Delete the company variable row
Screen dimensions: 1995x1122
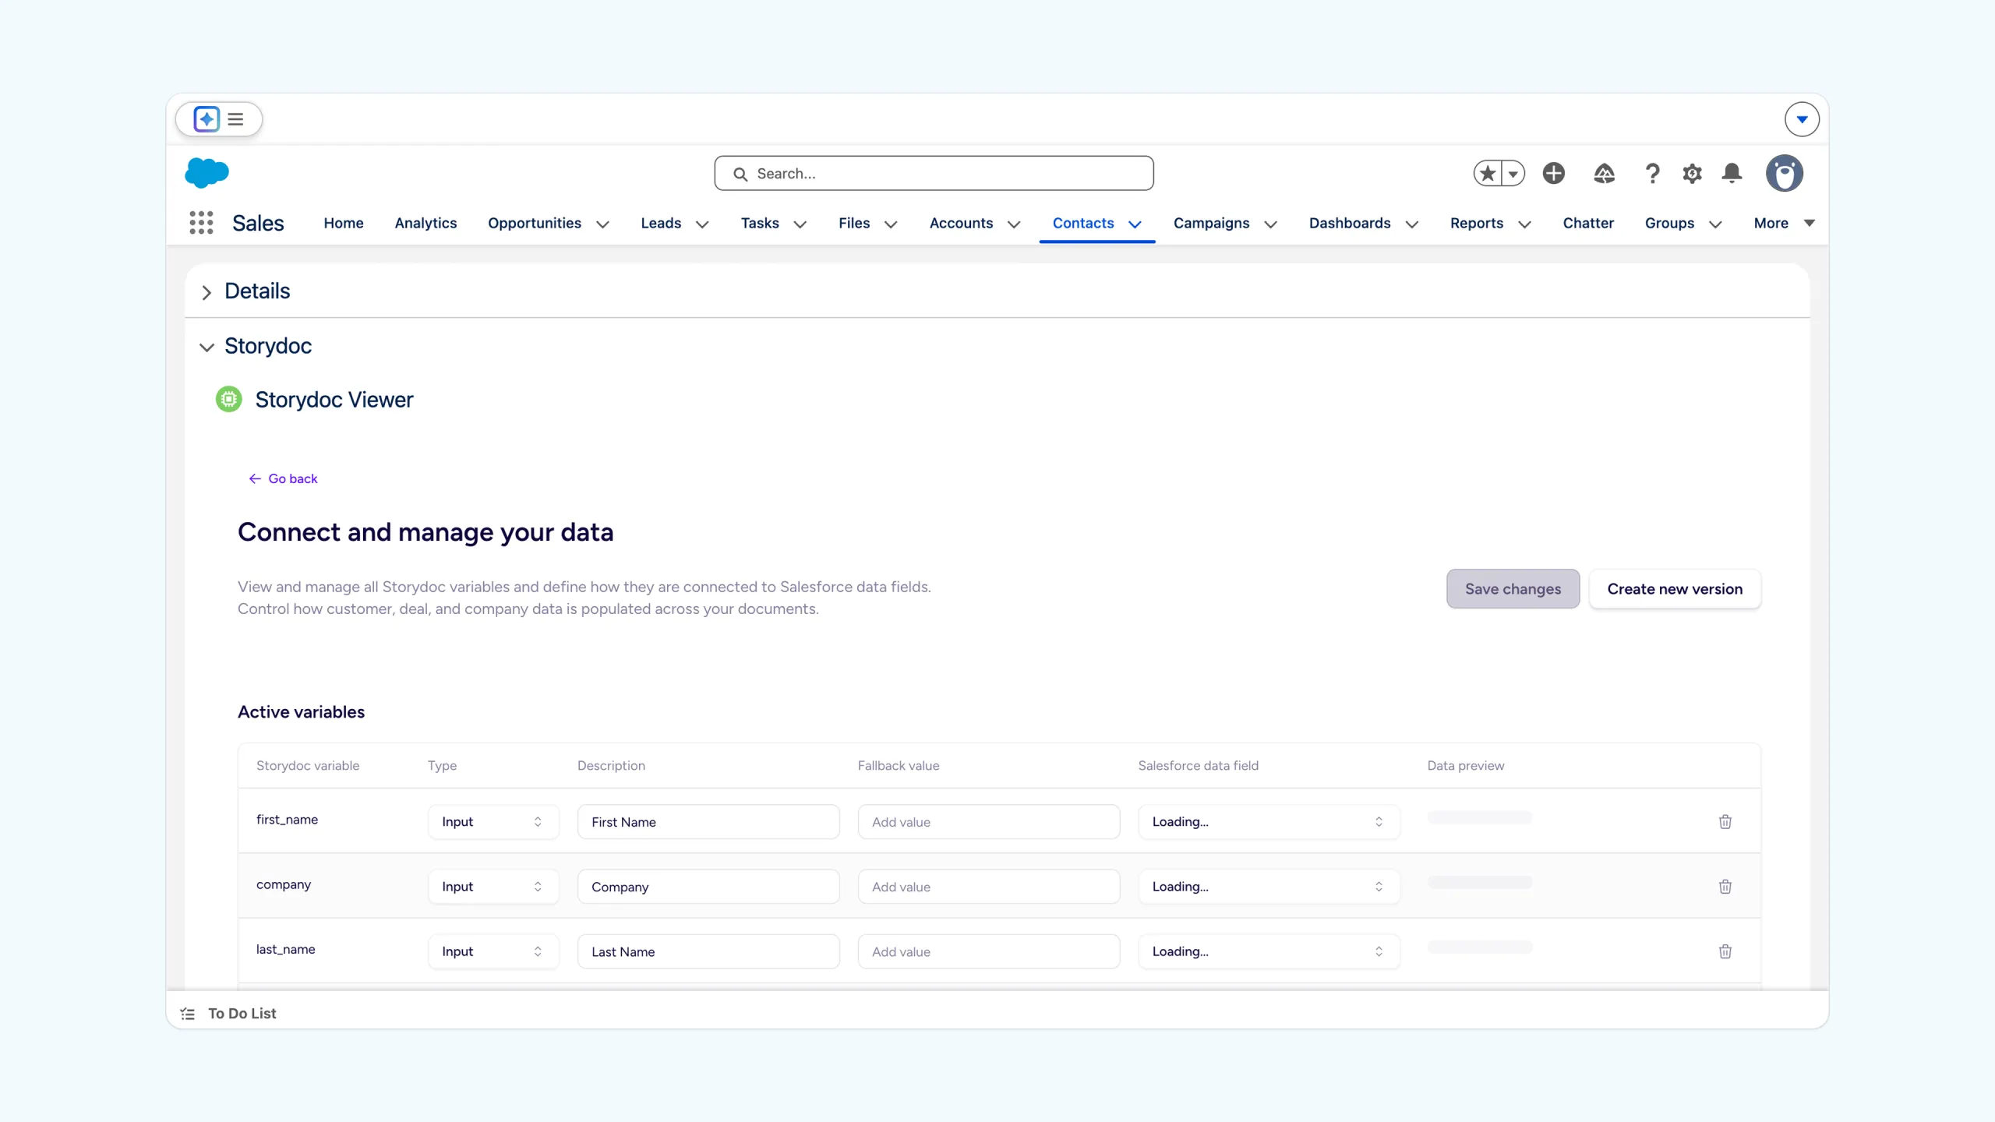coord(1725,887)
